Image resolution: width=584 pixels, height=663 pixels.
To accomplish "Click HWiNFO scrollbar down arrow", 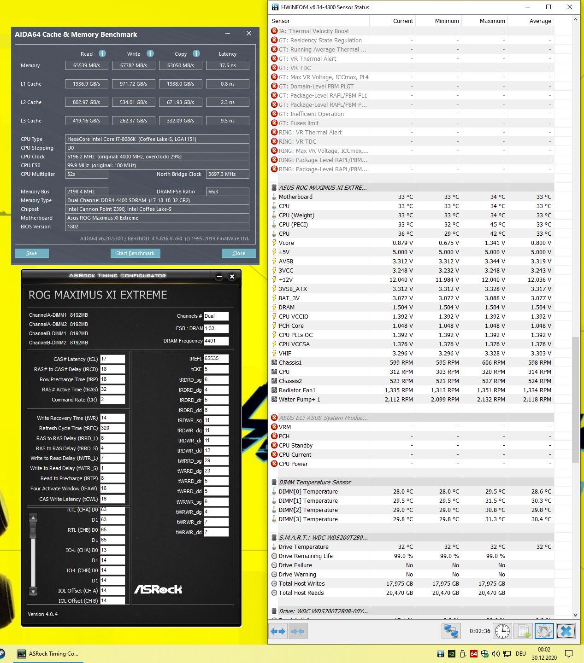I will click(575, 615).
